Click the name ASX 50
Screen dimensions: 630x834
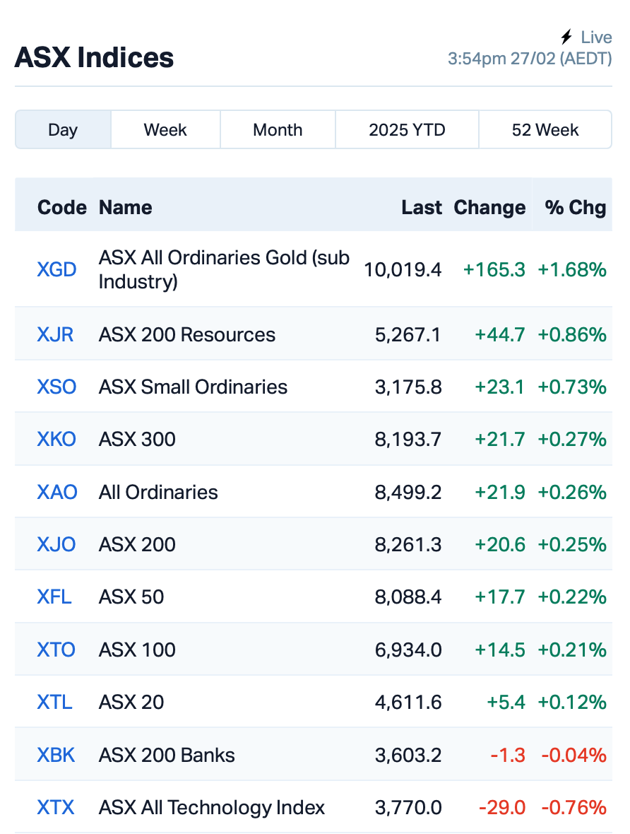click(131, 597)
